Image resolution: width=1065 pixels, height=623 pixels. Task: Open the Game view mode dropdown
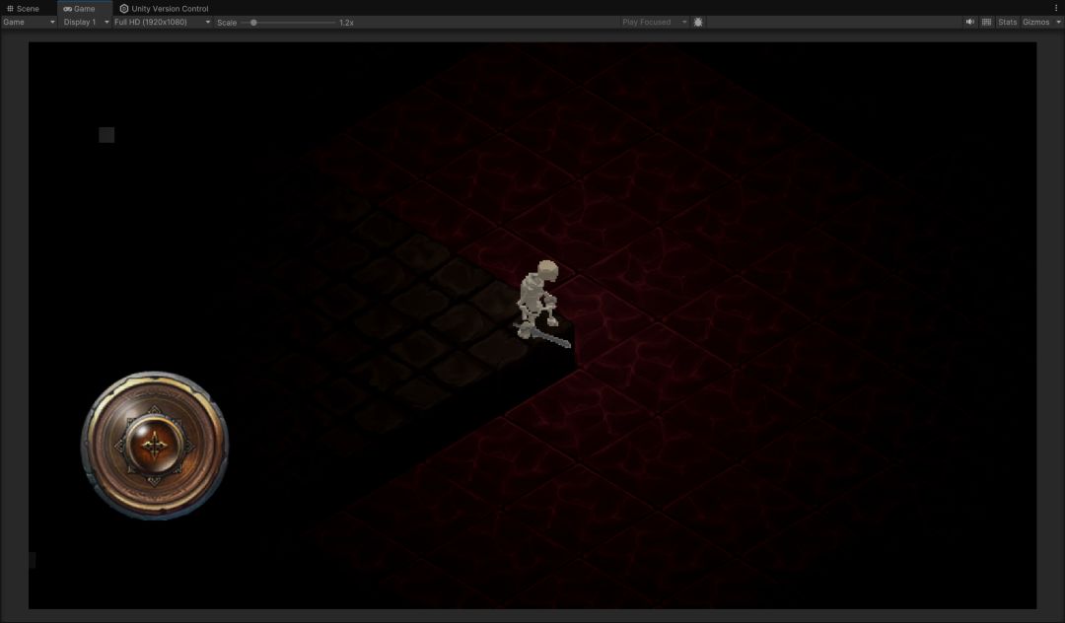pyautogui.click(x=29, y=22)
